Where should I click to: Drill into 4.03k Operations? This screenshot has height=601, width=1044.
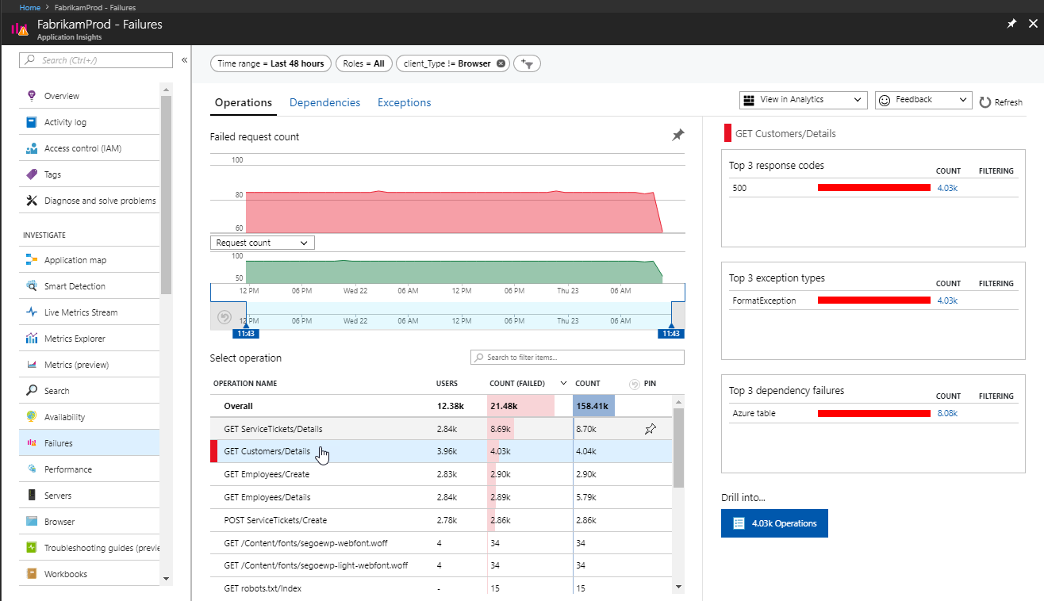coord(774,523)
